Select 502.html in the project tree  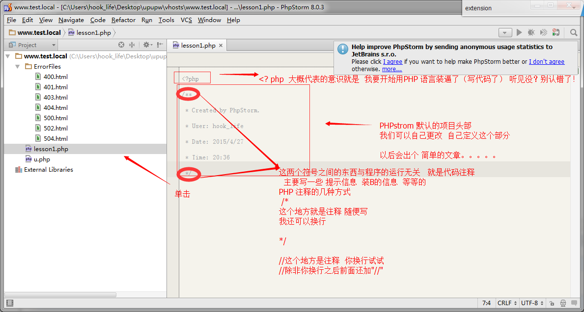(x=56, y=129)
